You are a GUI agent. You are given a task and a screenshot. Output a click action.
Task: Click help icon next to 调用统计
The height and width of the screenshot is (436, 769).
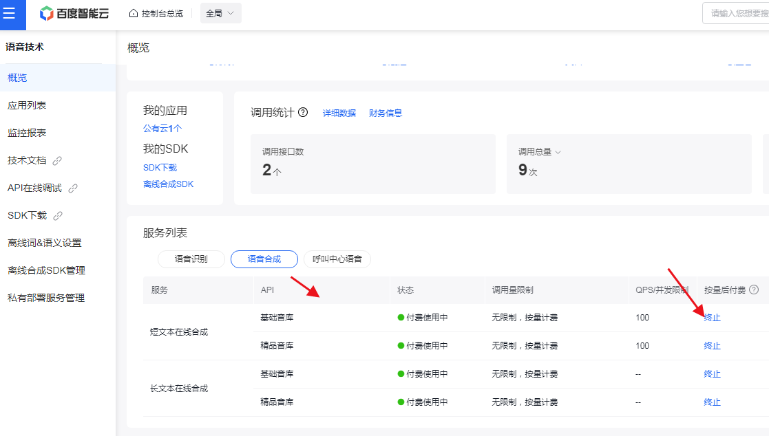tap(303, 112)
